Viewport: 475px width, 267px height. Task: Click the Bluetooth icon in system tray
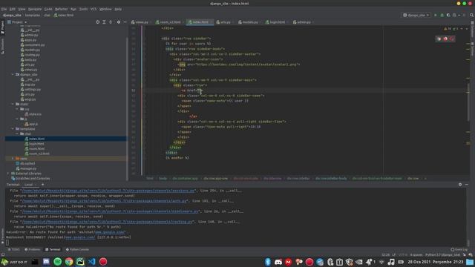tap(268, 262)
